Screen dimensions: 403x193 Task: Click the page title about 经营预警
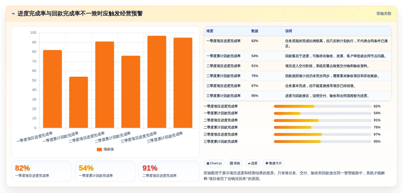(80, 14)
